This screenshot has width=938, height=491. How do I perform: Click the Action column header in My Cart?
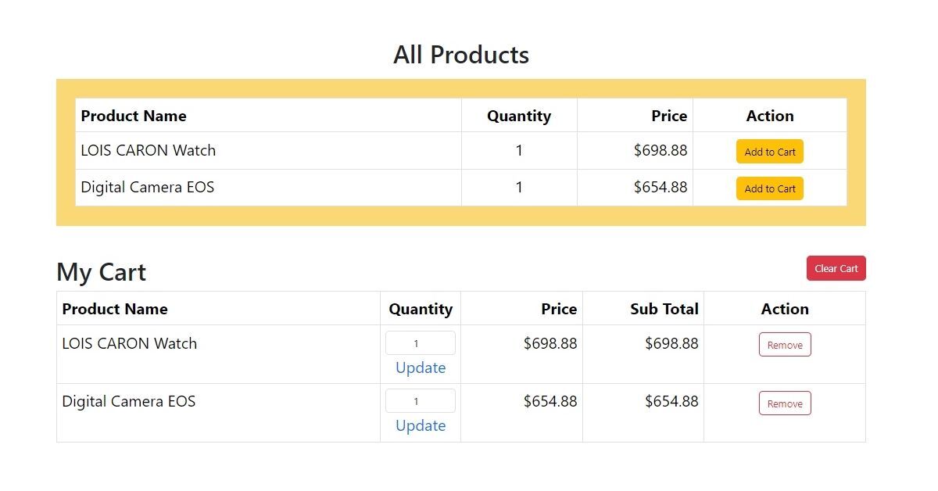coord(785,309)
